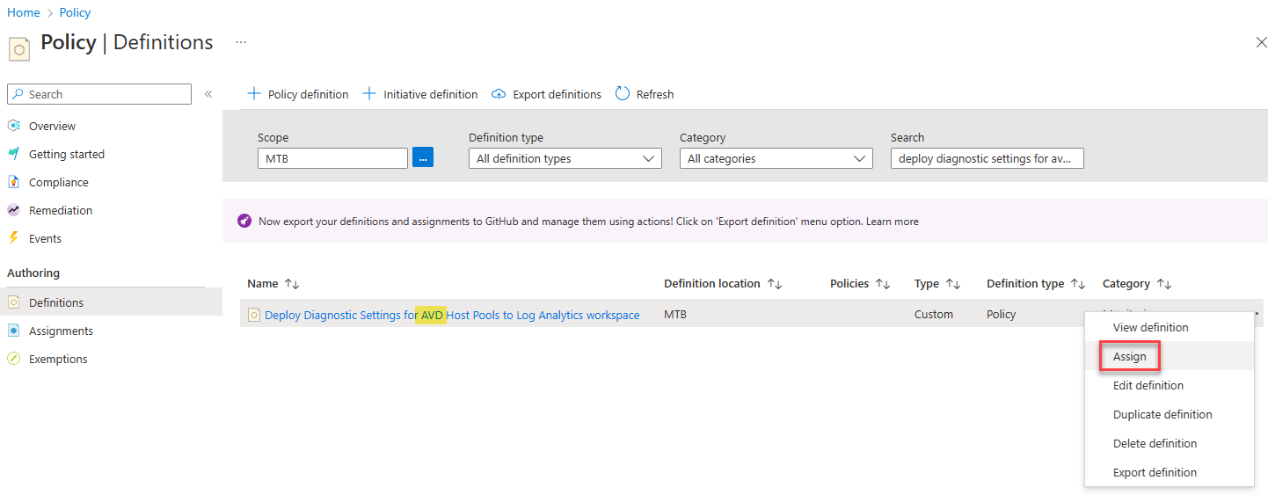The width and height of the screenshot is (1268, 502).
Task: Sort by Policies column arrows
Action: (x=883, y=284)
